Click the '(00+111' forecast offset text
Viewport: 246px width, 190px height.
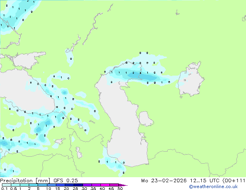pos(234,181)
